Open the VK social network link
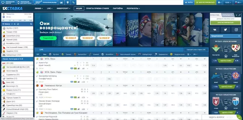 [214, 30]
